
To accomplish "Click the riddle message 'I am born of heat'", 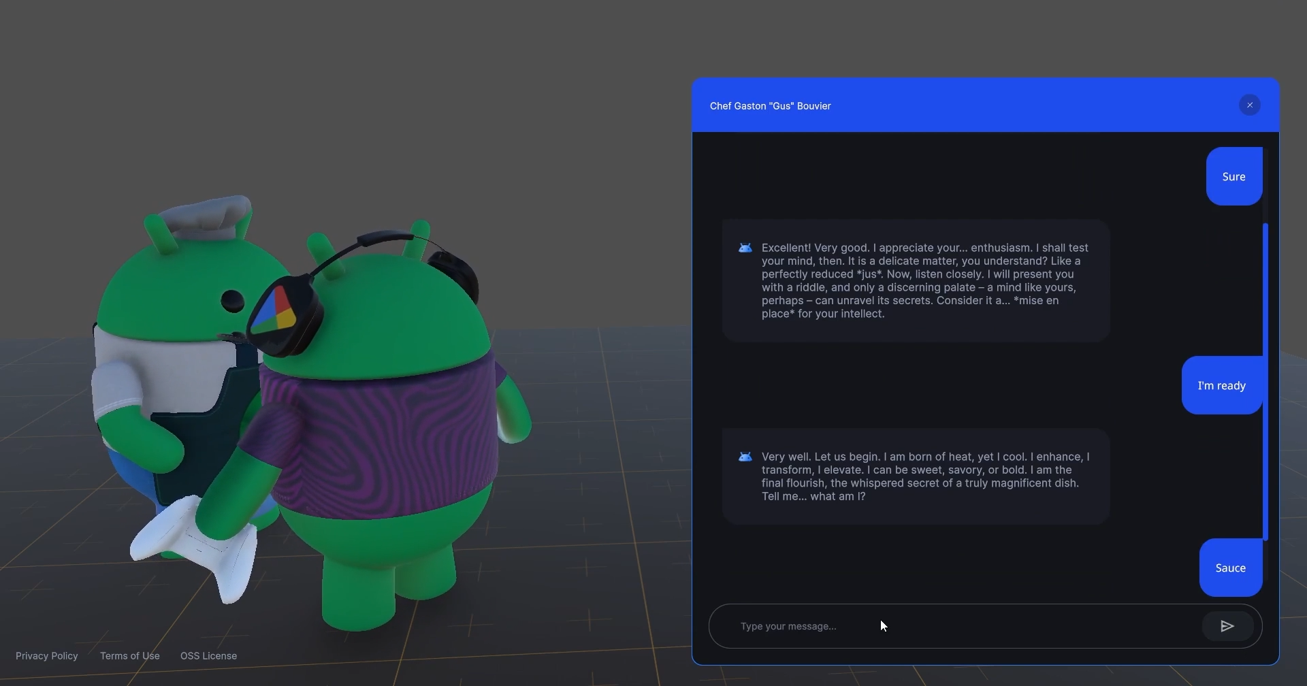I will point(916,476).
